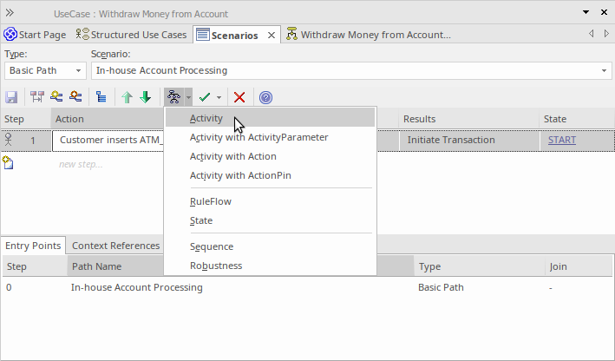Image resolution: width=615 pixels, height=361 pixels.
Task: Open the Start Page tab
Action: pyautogui.click(x=35, y=35)
